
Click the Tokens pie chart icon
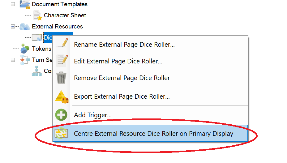(25, 49)
